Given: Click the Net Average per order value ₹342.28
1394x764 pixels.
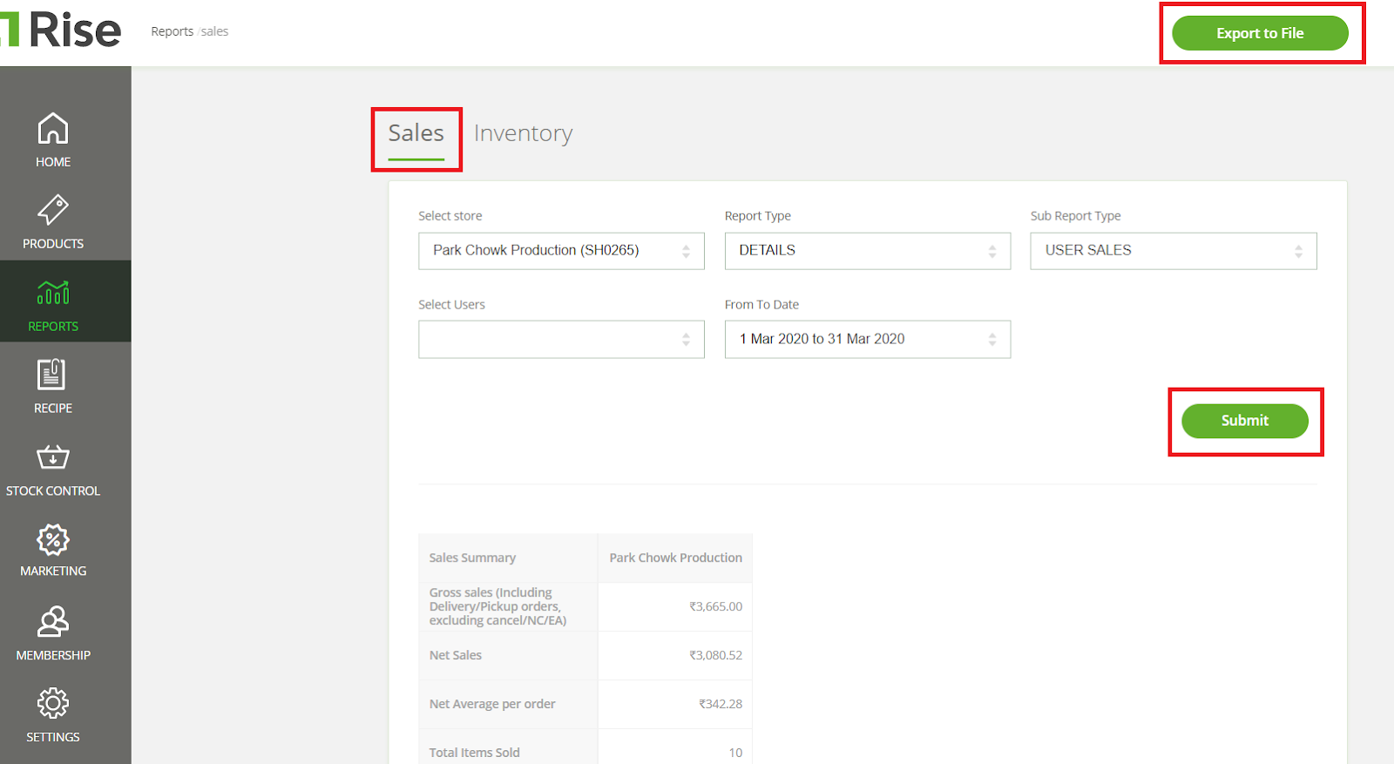Looking at the screenshot, I should coord(721,704).
